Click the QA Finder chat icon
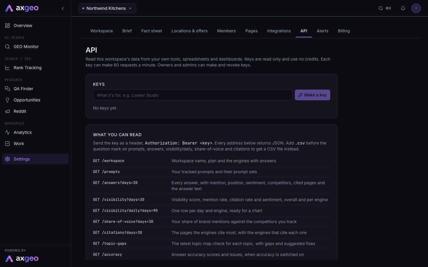The height and width of the screenshot is (267, 428). tap(7, 89)
